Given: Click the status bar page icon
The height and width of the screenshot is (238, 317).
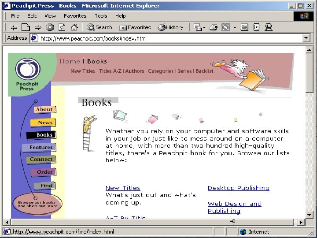Looking at the screenshot, I should 7,232.
